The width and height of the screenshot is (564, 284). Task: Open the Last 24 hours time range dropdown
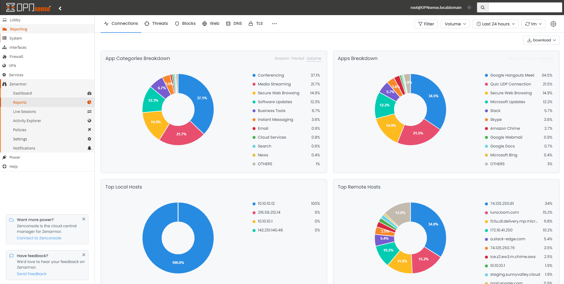(x=495, y=24)
